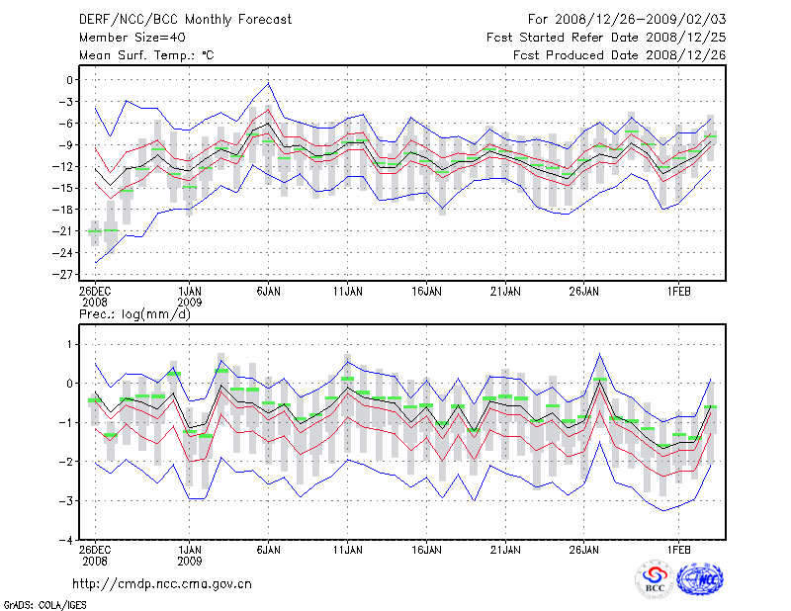Click 26DEC 2008 label under the temperature chart
791x611 pixels.
(95, 298)
